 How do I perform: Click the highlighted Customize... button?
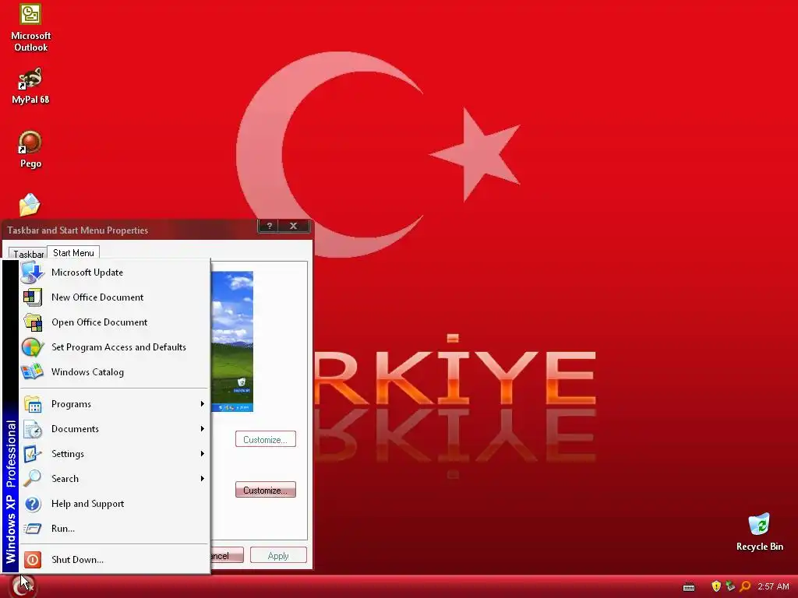point(265,491)
